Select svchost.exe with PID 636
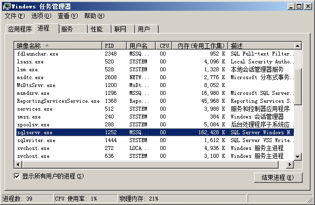The height and width of the screenshot is (205, 315). (154, 156)
